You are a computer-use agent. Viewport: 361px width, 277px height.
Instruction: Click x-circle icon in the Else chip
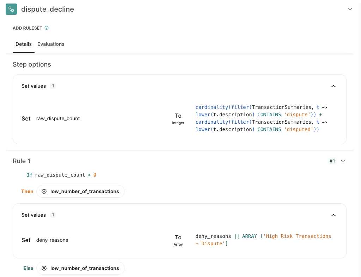44,268
